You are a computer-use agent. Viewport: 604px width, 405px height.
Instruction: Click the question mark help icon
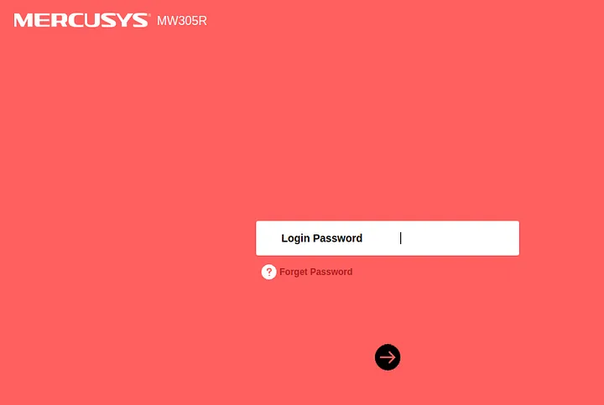coord(269,272)
